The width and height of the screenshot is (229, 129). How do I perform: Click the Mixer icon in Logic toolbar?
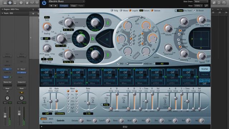coord(32,3)
